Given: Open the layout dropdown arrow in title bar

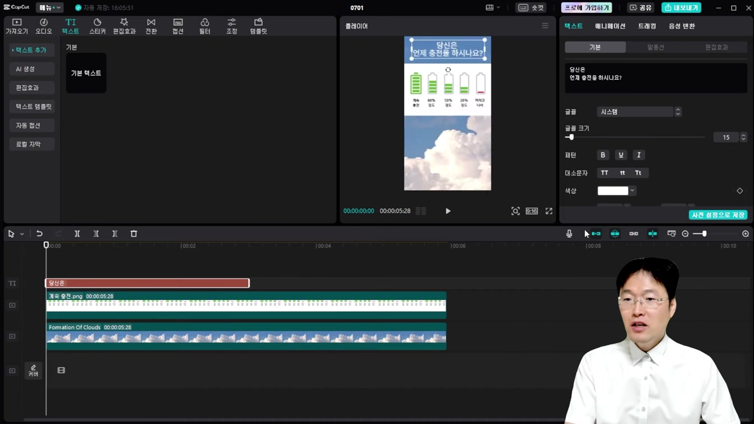Looking at the screenshot, I should point(498,8).
